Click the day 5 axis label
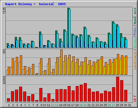Screen dimensions: 138x108 click(25, 105)
